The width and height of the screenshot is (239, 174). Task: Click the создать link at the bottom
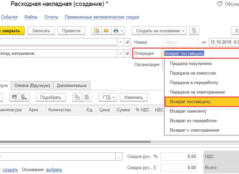(10, 170)
